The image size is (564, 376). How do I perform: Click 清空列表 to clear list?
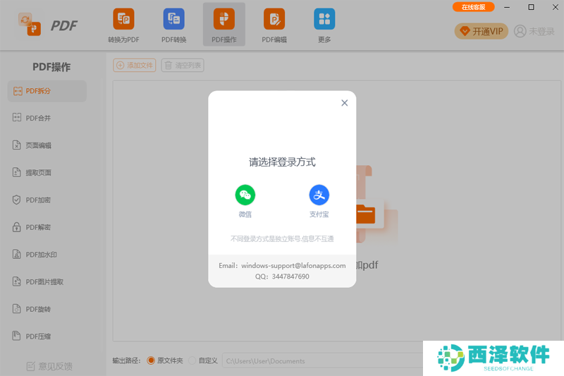click(x=183, y=65)
